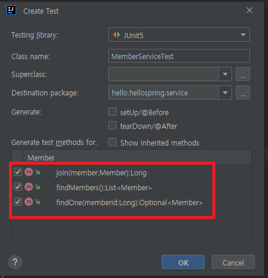Uncheck the findMembers method checkbox
Image resolution: width=268 pixels, height=278 pixels.
(18, 187)
